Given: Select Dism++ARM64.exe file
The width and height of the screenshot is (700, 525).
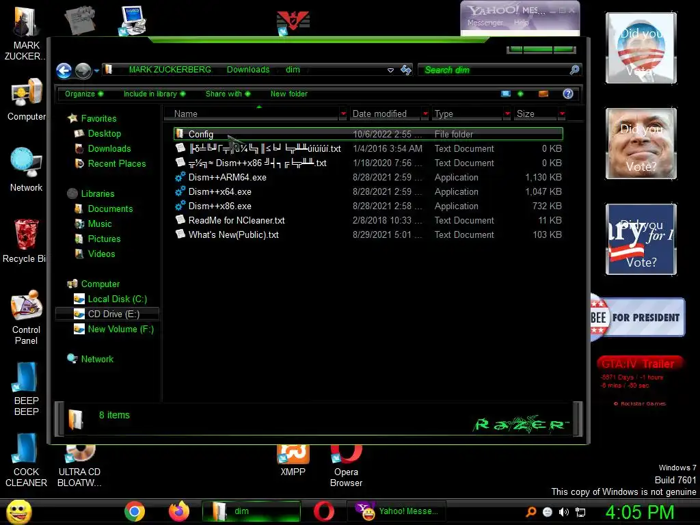Looking at the screenshot, I should click(x=368, y=177).
